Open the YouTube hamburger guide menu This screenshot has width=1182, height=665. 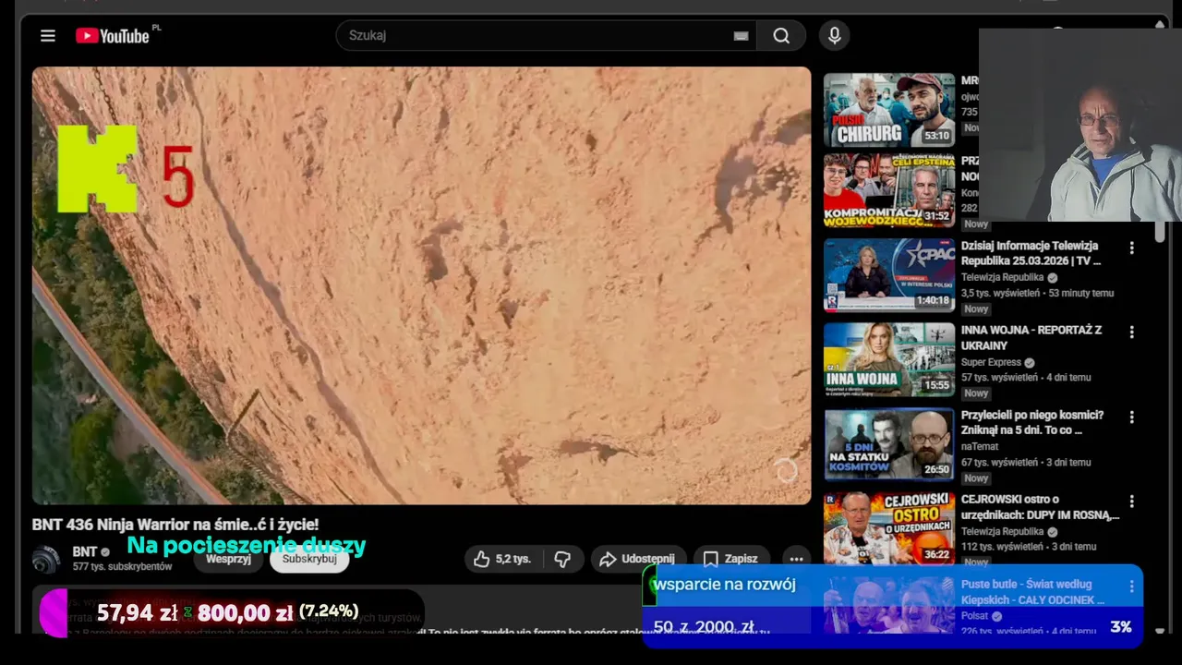48,36
